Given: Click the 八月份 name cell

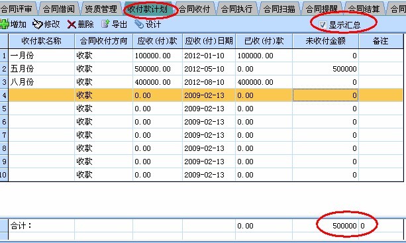Looking at the screenshot, I should [42, 82].
